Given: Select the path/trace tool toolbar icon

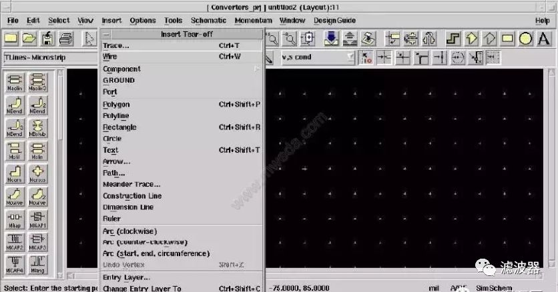Looking at the screenshot, I should coord(453,39).
